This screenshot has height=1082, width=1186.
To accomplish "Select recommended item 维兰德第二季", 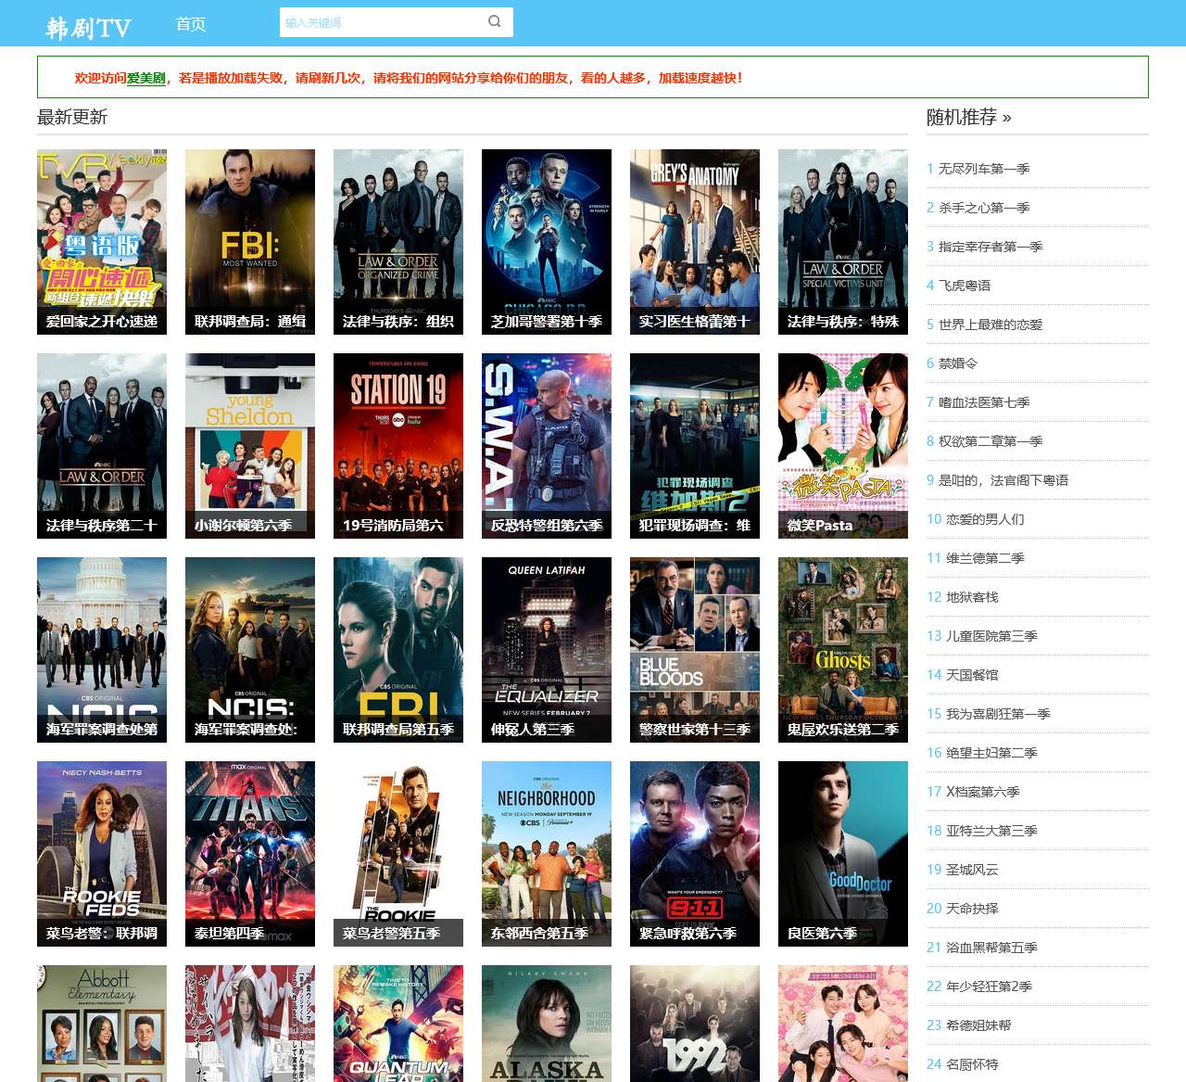I will tap(985, 558).
